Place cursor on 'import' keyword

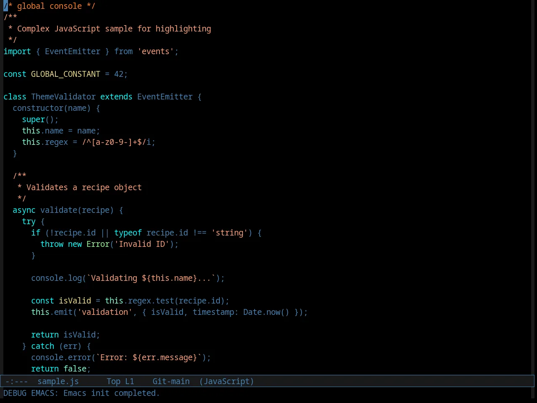(17, 51)
